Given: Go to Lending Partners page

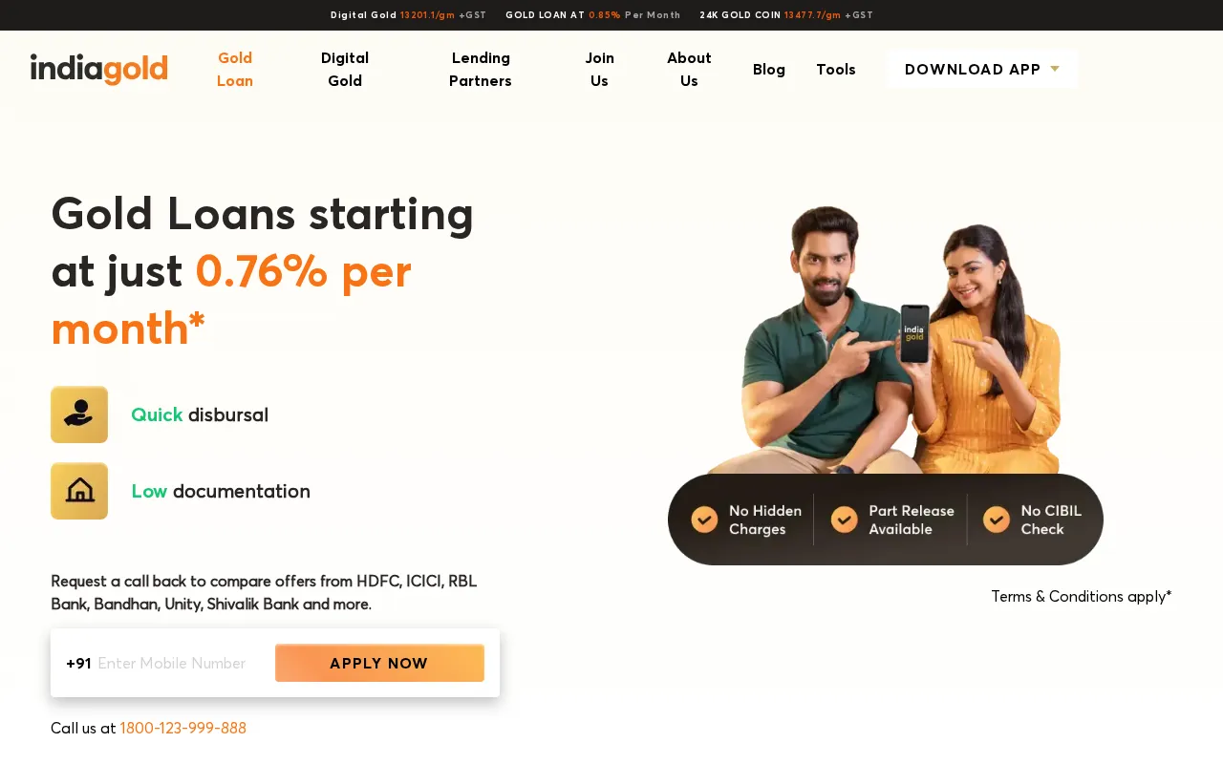Looking at the screenshot, I should [481, 69].
